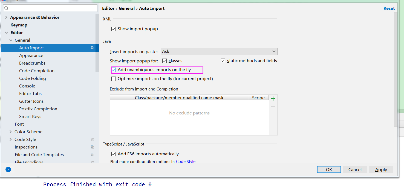Screen dimensions: 404x188
Task: Toggle static methods and fields checkbox
Action: tap(223, 61)
